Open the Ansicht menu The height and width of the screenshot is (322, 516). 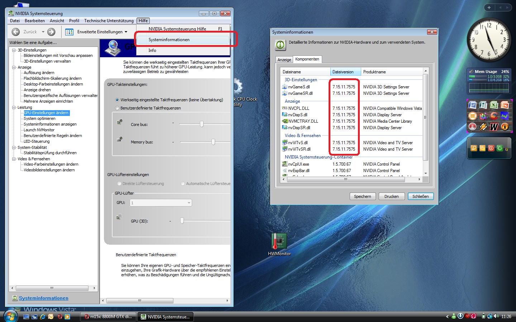(x=57, y=21)
